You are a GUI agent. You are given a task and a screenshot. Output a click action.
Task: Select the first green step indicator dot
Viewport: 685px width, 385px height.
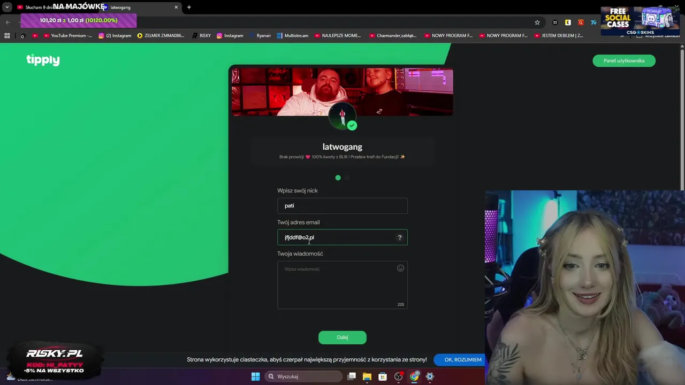coord(338,178)
